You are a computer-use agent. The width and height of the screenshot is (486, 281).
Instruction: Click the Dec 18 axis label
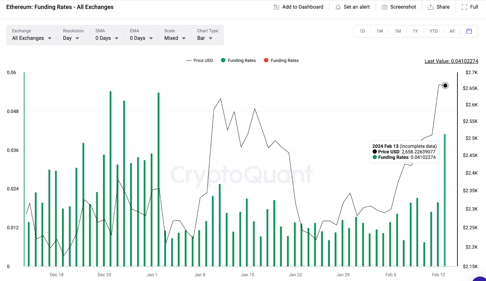coord(56,275)
